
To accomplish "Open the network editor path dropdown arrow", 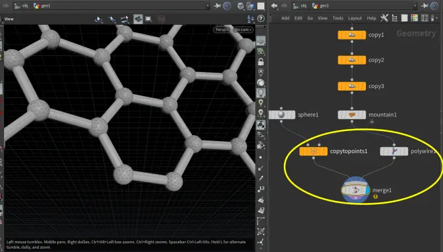I will (x=415, y=5).
